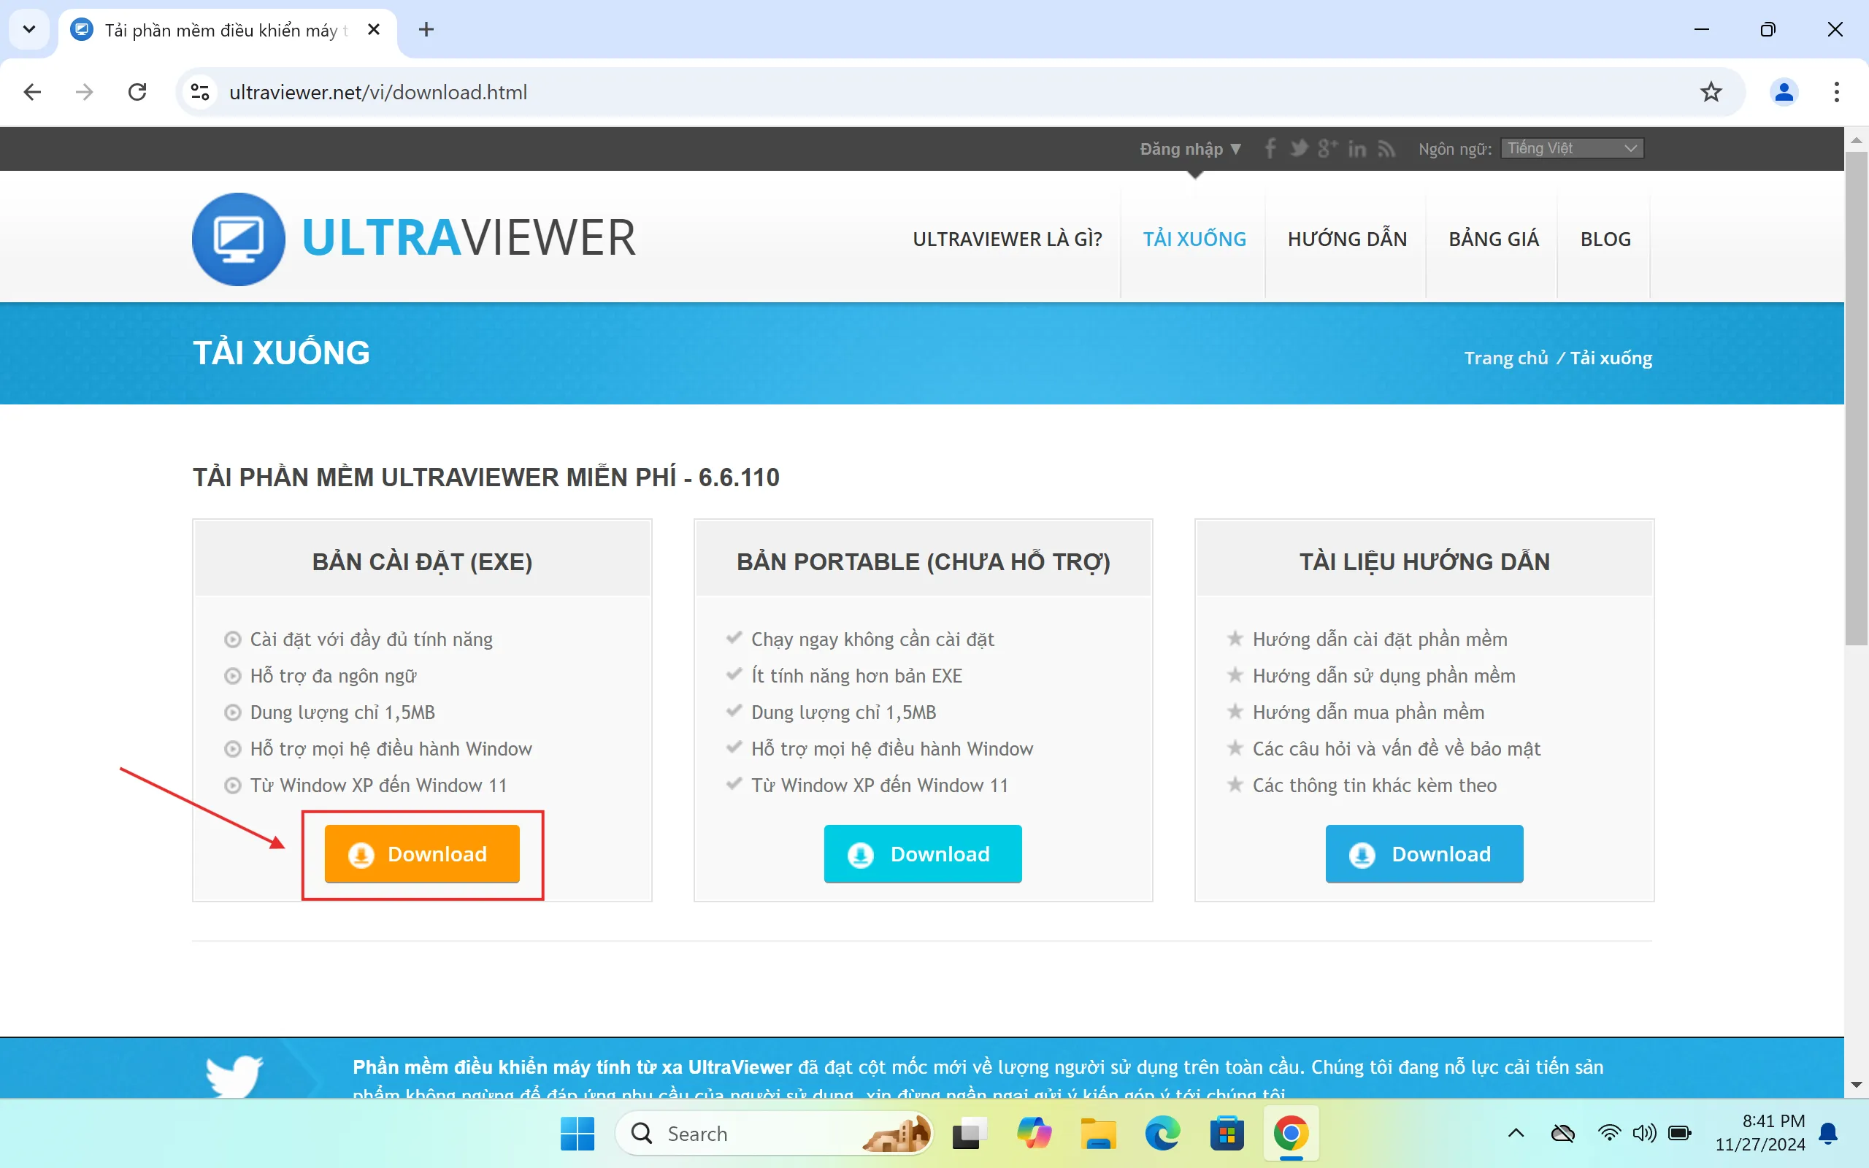Open the Twitter icon in top bar
This screenshot has height=1168, width=1869.
[1299, 148]
